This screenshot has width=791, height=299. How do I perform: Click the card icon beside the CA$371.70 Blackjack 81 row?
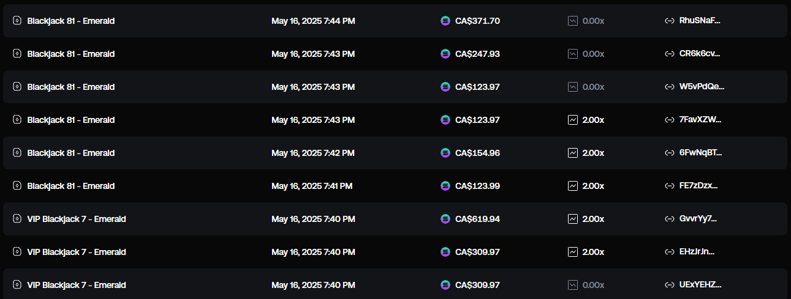17,21
